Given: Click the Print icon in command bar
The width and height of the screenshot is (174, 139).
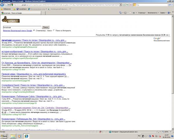Looking at the screenshot, I should [x=134, y=13].
